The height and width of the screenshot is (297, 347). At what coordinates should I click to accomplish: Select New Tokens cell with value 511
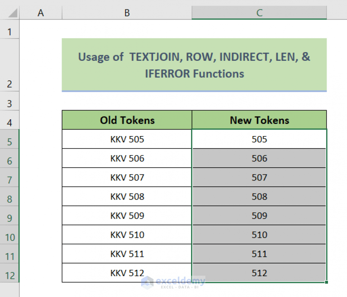point(259,254)
